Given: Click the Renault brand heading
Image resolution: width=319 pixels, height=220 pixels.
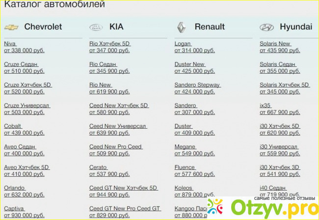Looking at the screenshot, I should tap(210, 27).
